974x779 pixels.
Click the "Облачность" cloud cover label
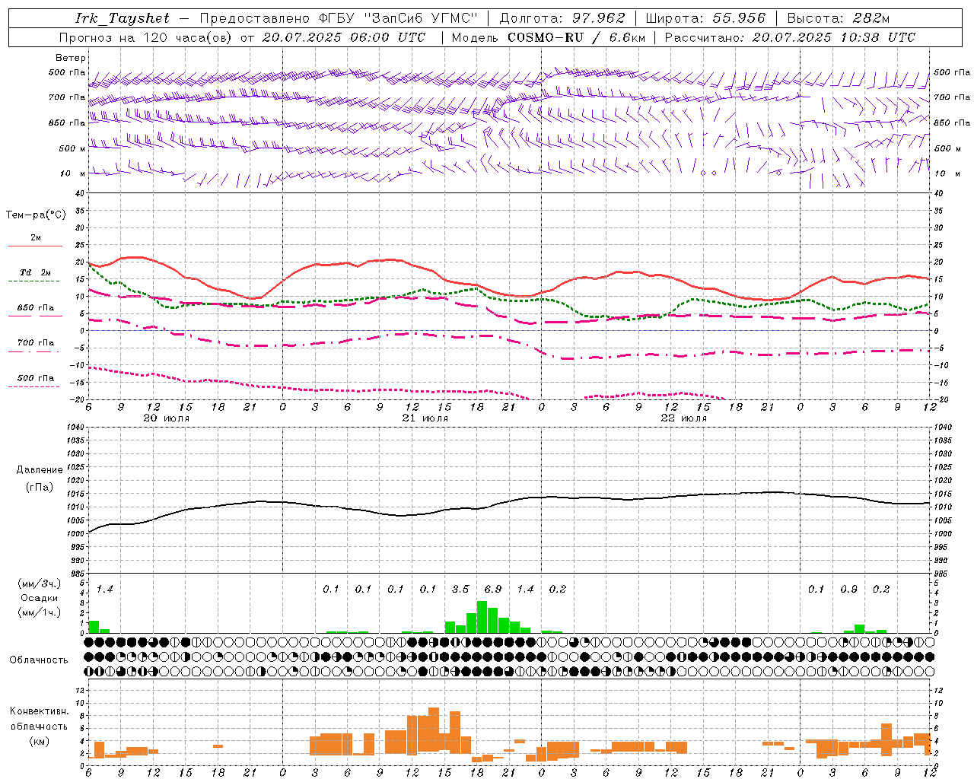coord(39,660)
